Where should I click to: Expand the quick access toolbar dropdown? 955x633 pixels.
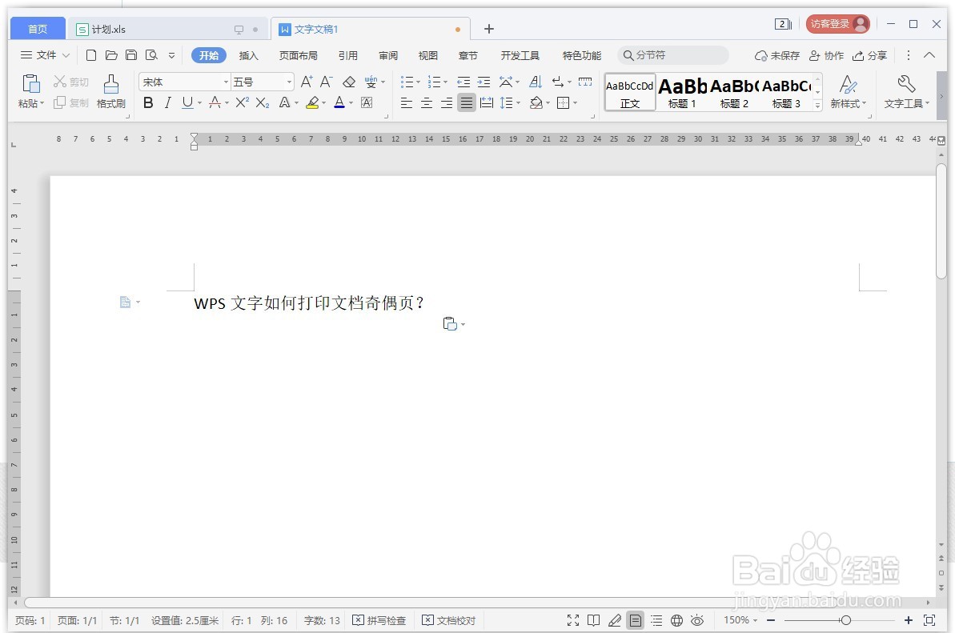(172, 55)
